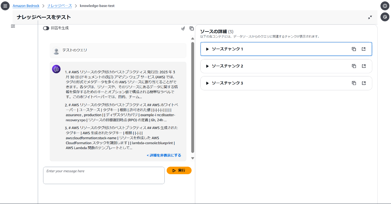The height and width of the screenshot is (204, 391).
Task: Copy ソースチャンク 2 content
Action: tap(354, 66)
